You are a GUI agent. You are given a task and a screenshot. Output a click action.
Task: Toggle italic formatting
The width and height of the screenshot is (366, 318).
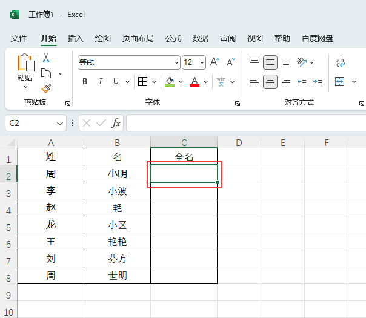101,81
